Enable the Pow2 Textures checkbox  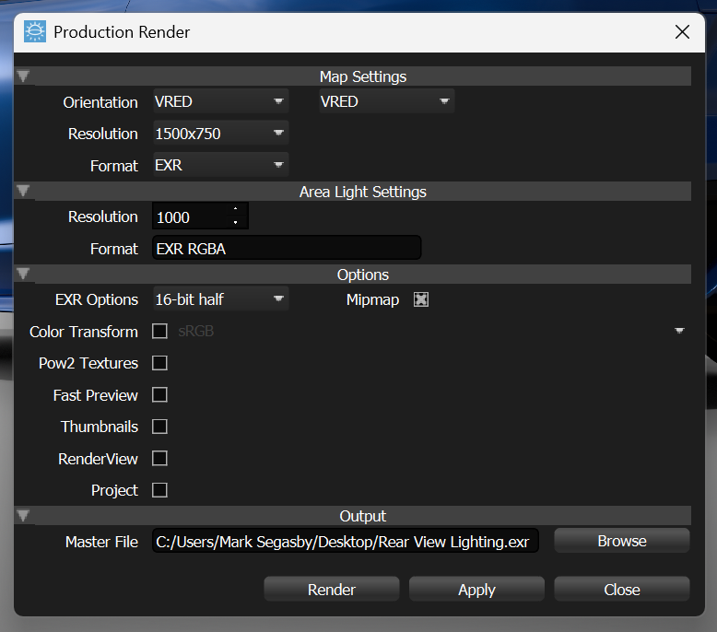point(159,363)
